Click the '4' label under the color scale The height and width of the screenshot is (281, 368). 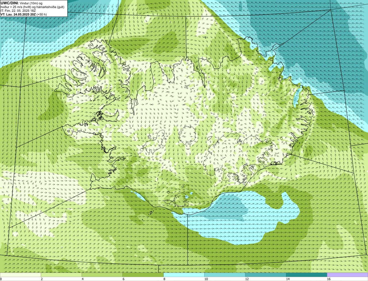pyautogui.click(x=83, y=279)
